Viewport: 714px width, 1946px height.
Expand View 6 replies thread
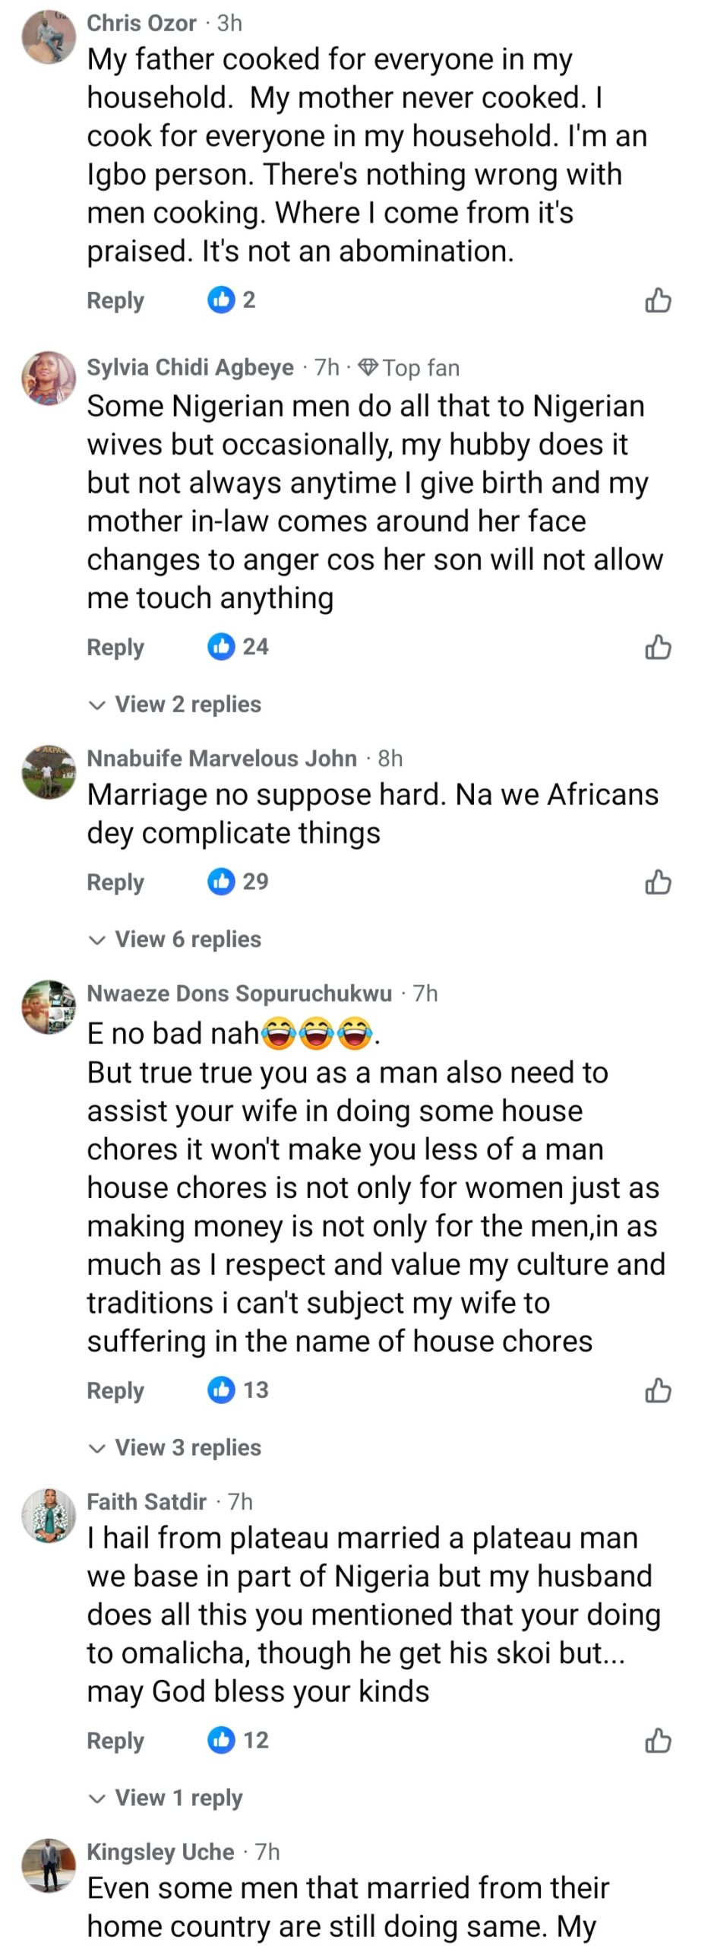point(175,940)
